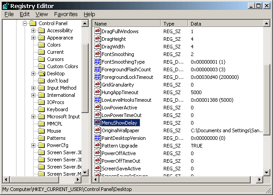Click the OriginalWallpaper string value icon

click(x=98, y=130)
